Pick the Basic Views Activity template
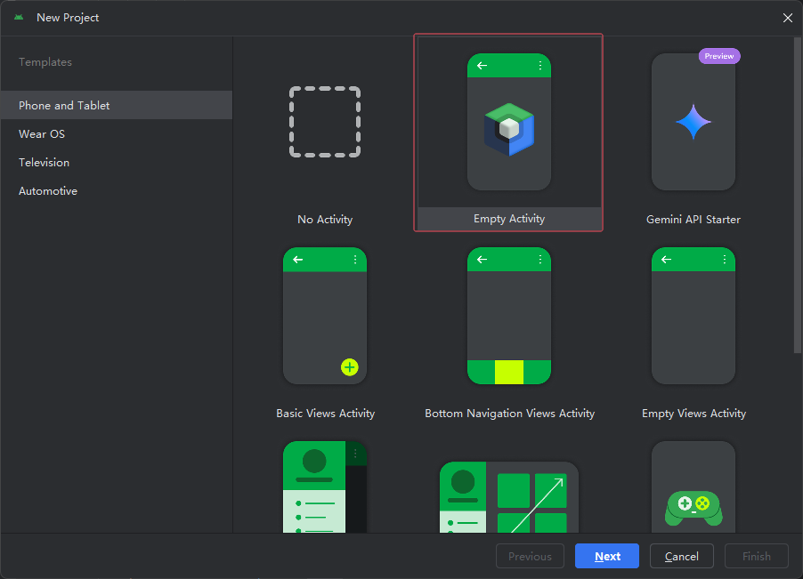 (324, 316)
